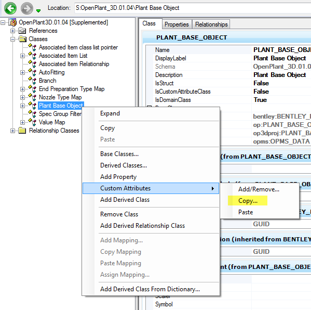Select the Plant Base Object tree item
The width and height of the screenshot is (311, 310).
pos(61,106)
